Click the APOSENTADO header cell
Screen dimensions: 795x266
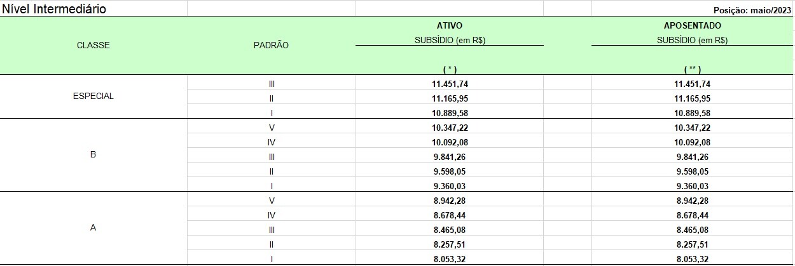click(693, 25)
